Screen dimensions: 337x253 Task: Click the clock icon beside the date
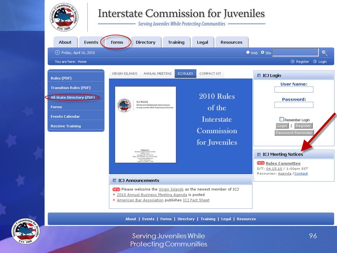pos(57,52)
